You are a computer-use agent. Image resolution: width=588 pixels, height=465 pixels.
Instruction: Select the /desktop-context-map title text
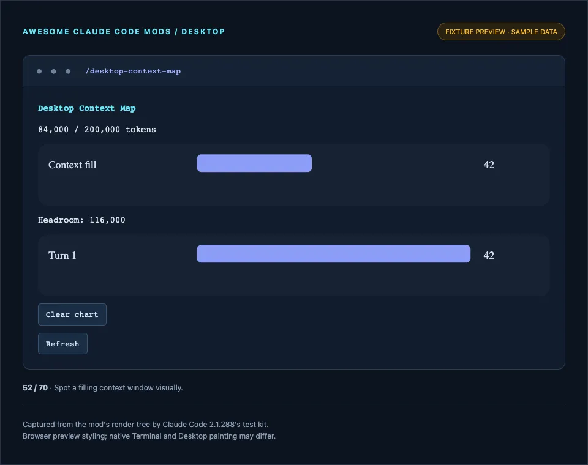(133, 71)
